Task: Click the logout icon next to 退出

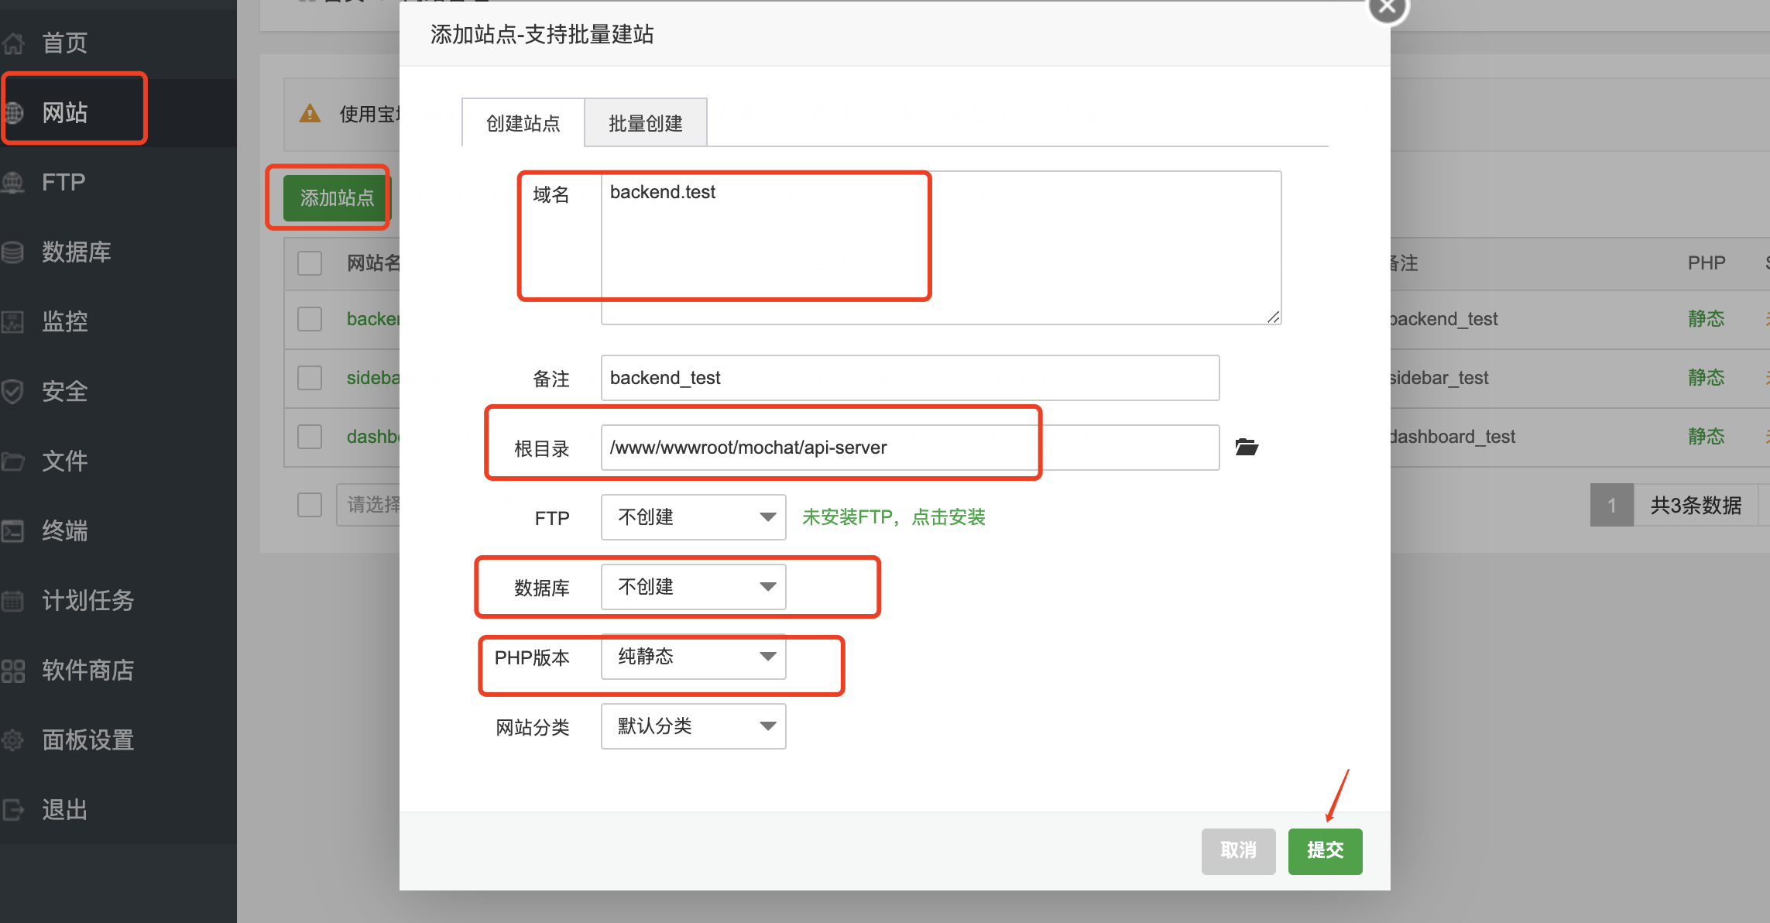Action: click(x=12, y=810)
